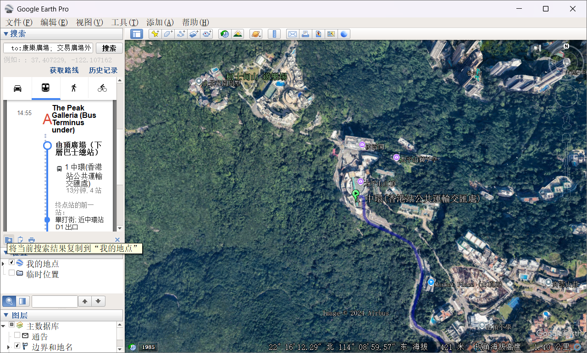Screen dimensions: 587x353
Task: Select the Ruler measuring tool
Action: click(x=274, y=34)
